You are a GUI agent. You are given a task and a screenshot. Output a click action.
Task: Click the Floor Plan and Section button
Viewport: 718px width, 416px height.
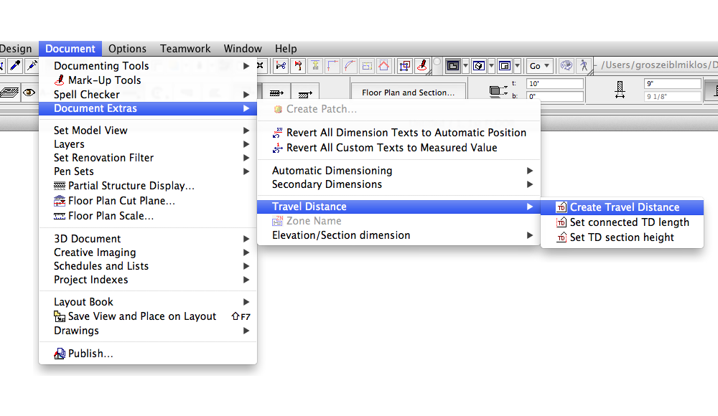[408, 93]
